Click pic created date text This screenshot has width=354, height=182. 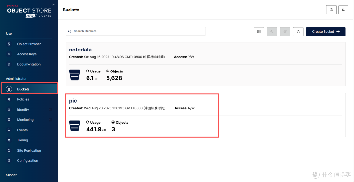(117, 108)
